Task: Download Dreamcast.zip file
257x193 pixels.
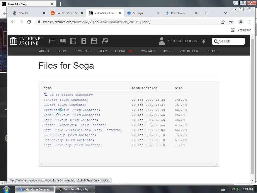Action: (56, 110)
